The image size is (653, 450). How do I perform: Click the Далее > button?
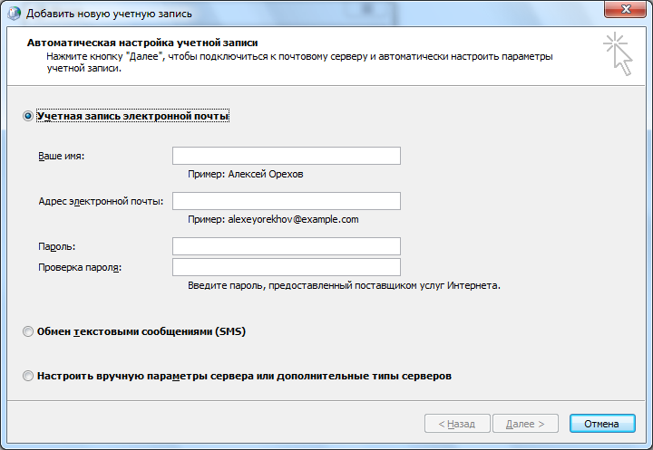pos(525,424)
